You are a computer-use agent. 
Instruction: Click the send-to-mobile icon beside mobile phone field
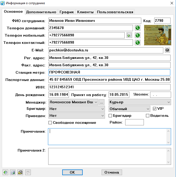[129, 35]
